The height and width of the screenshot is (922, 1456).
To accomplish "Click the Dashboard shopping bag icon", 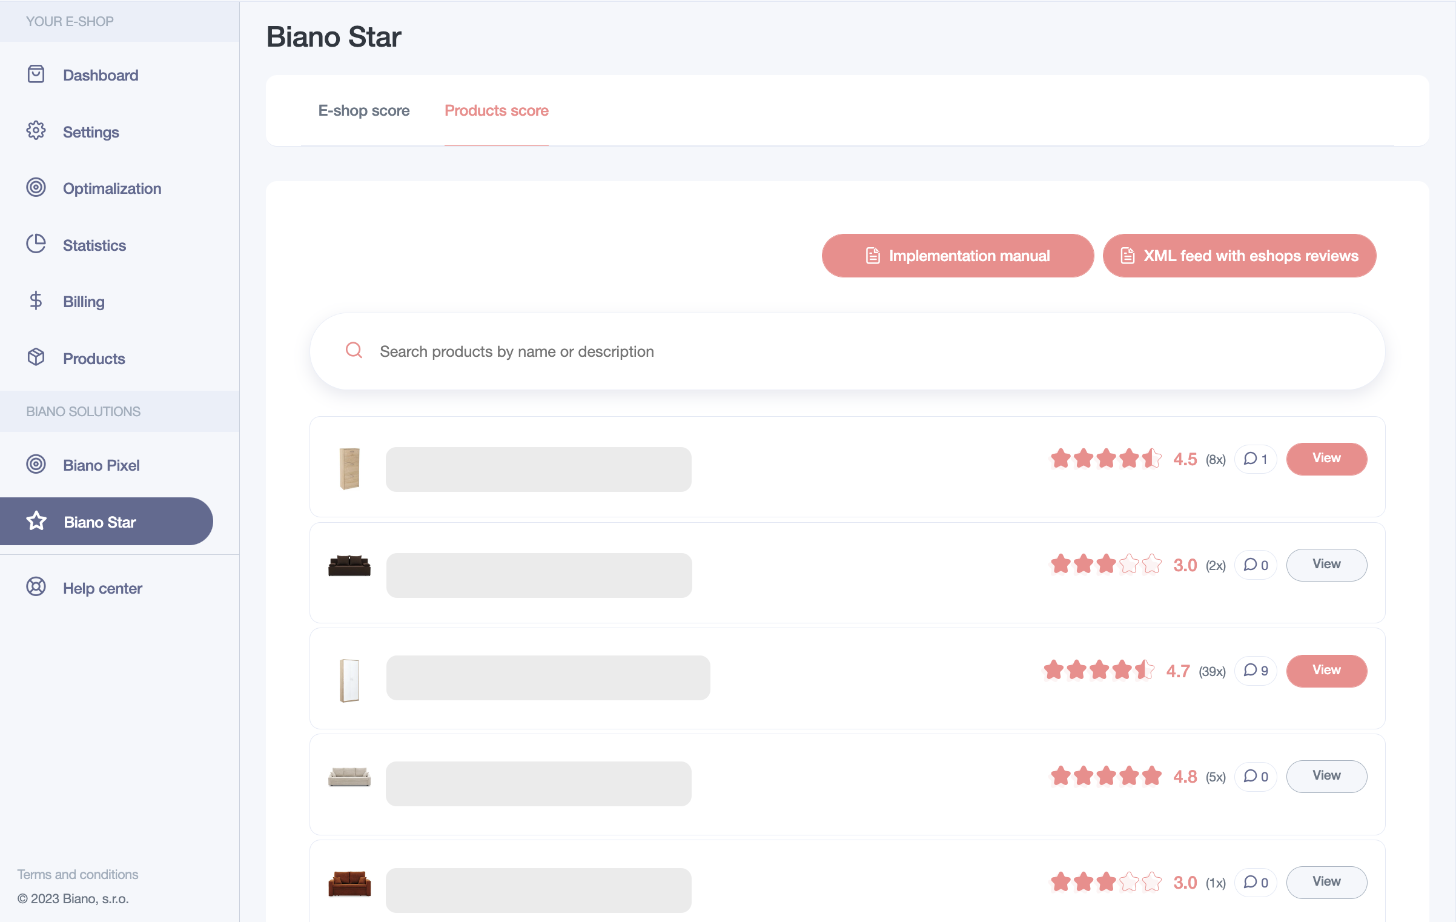I will (x=36, y=75).
